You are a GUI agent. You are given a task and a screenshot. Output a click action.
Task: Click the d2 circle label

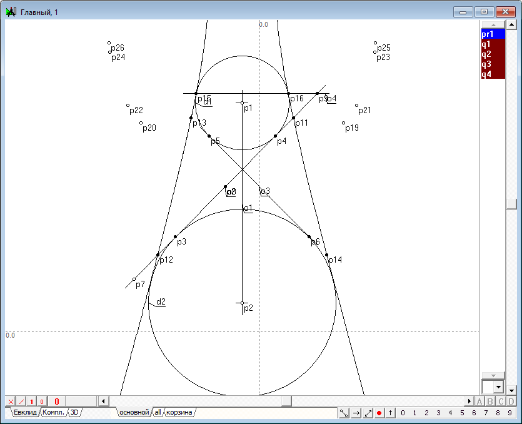pyautogui.click(x=161, y=301)
